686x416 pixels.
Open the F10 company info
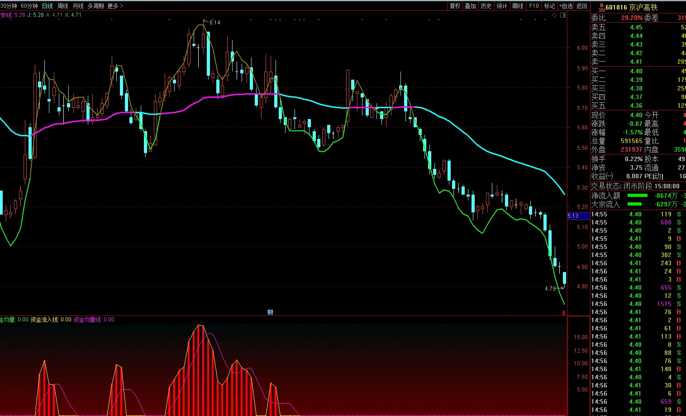coord(534,6)
